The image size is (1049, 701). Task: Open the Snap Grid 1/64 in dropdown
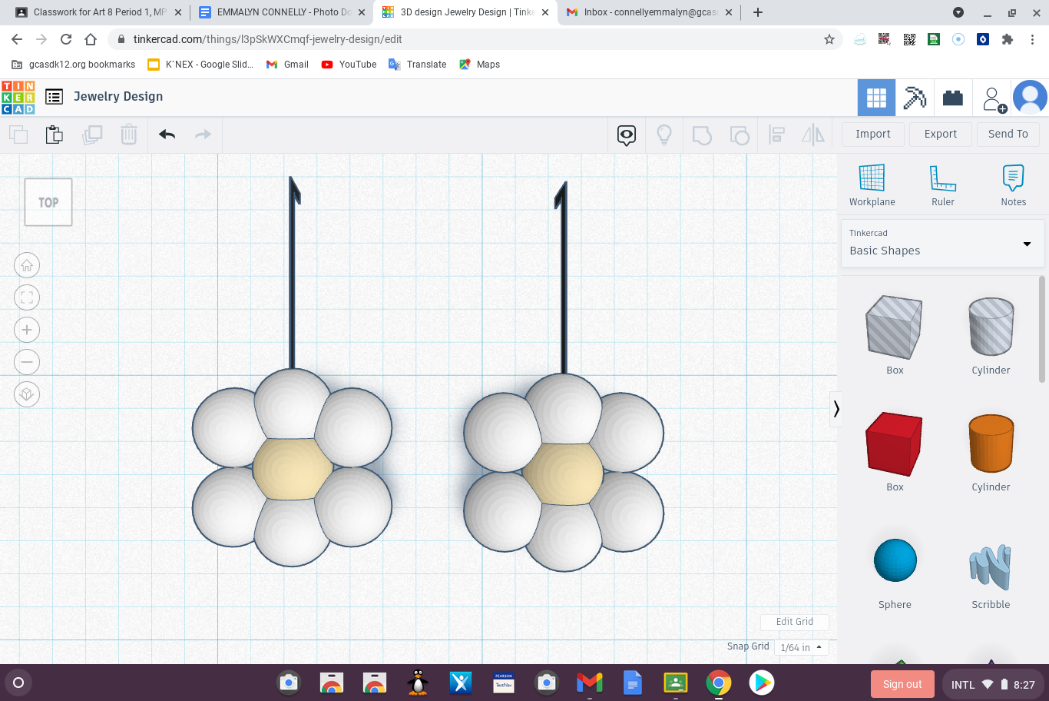pyautogui.click(x=802, y=647)
